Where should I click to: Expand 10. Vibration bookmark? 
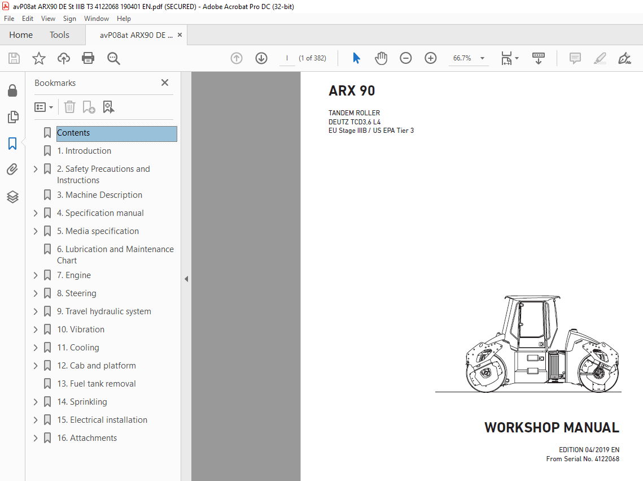tap(36, 330)
